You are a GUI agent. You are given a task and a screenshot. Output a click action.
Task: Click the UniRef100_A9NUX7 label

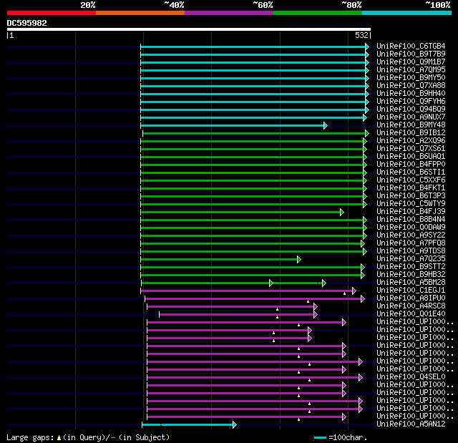[411, 117]
